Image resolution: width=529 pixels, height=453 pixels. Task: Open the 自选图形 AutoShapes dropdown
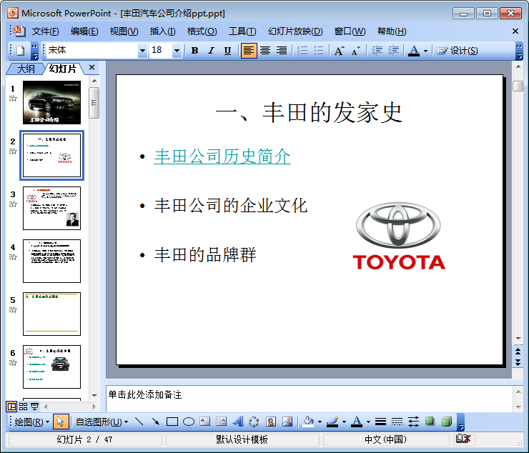coord(102,422)
